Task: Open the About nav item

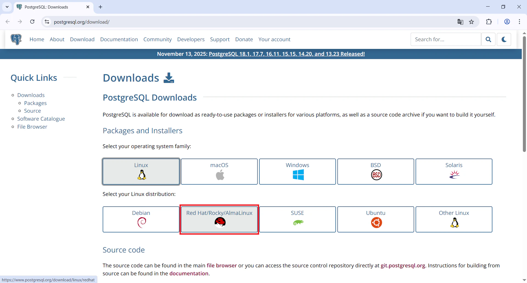Action: (x=57, y=39)
